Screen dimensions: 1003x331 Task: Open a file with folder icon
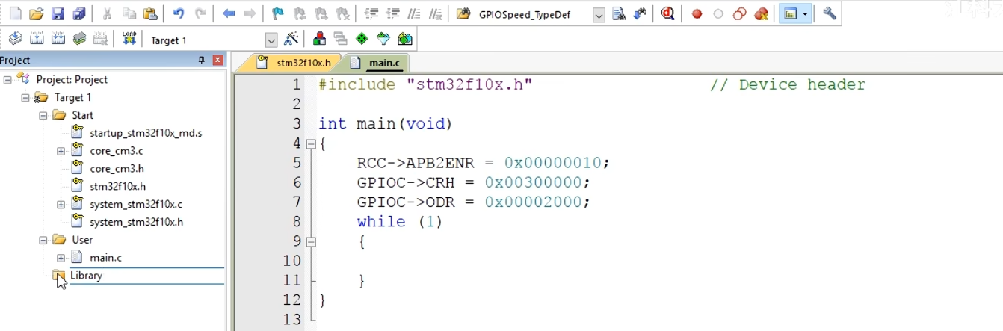[x=36, y=13]
